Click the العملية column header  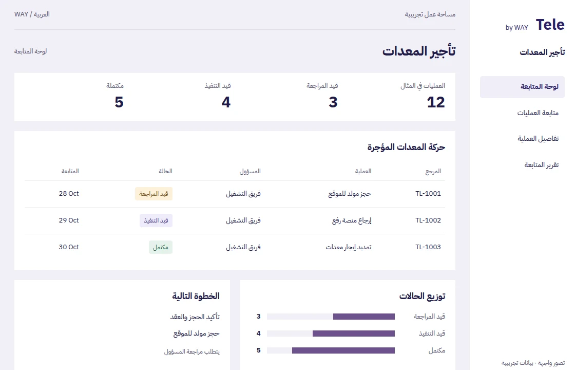[363, 172]
